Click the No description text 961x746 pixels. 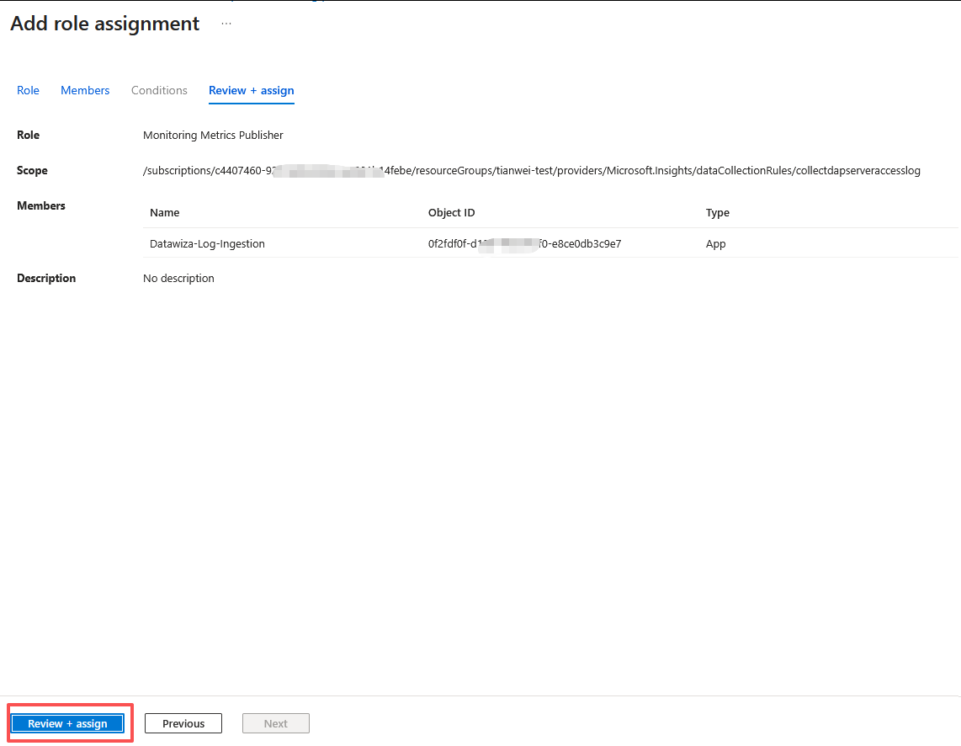coord(178,279)
